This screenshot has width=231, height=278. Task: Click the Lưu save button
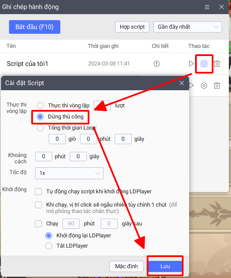pos(165,266)
